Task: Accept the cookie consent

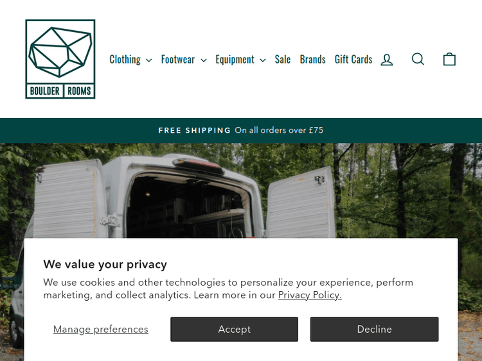Action: tap(234, 329)
